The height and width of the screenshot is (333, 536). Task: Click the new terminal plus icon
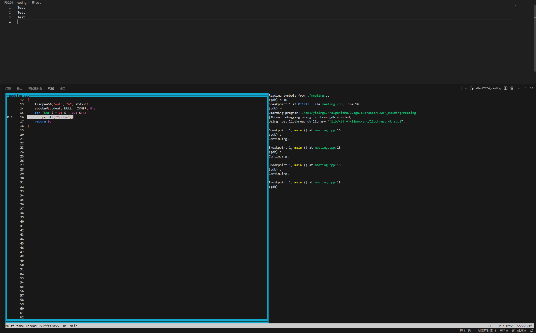point(462,88)
